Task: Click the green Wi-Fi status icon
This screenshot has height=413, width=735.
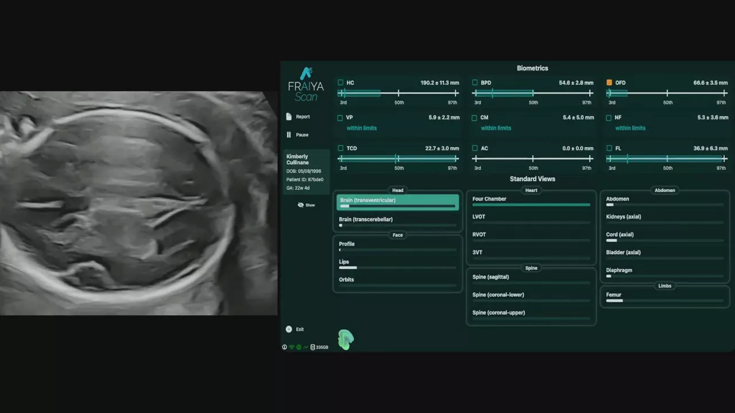Action: [291, 347]
